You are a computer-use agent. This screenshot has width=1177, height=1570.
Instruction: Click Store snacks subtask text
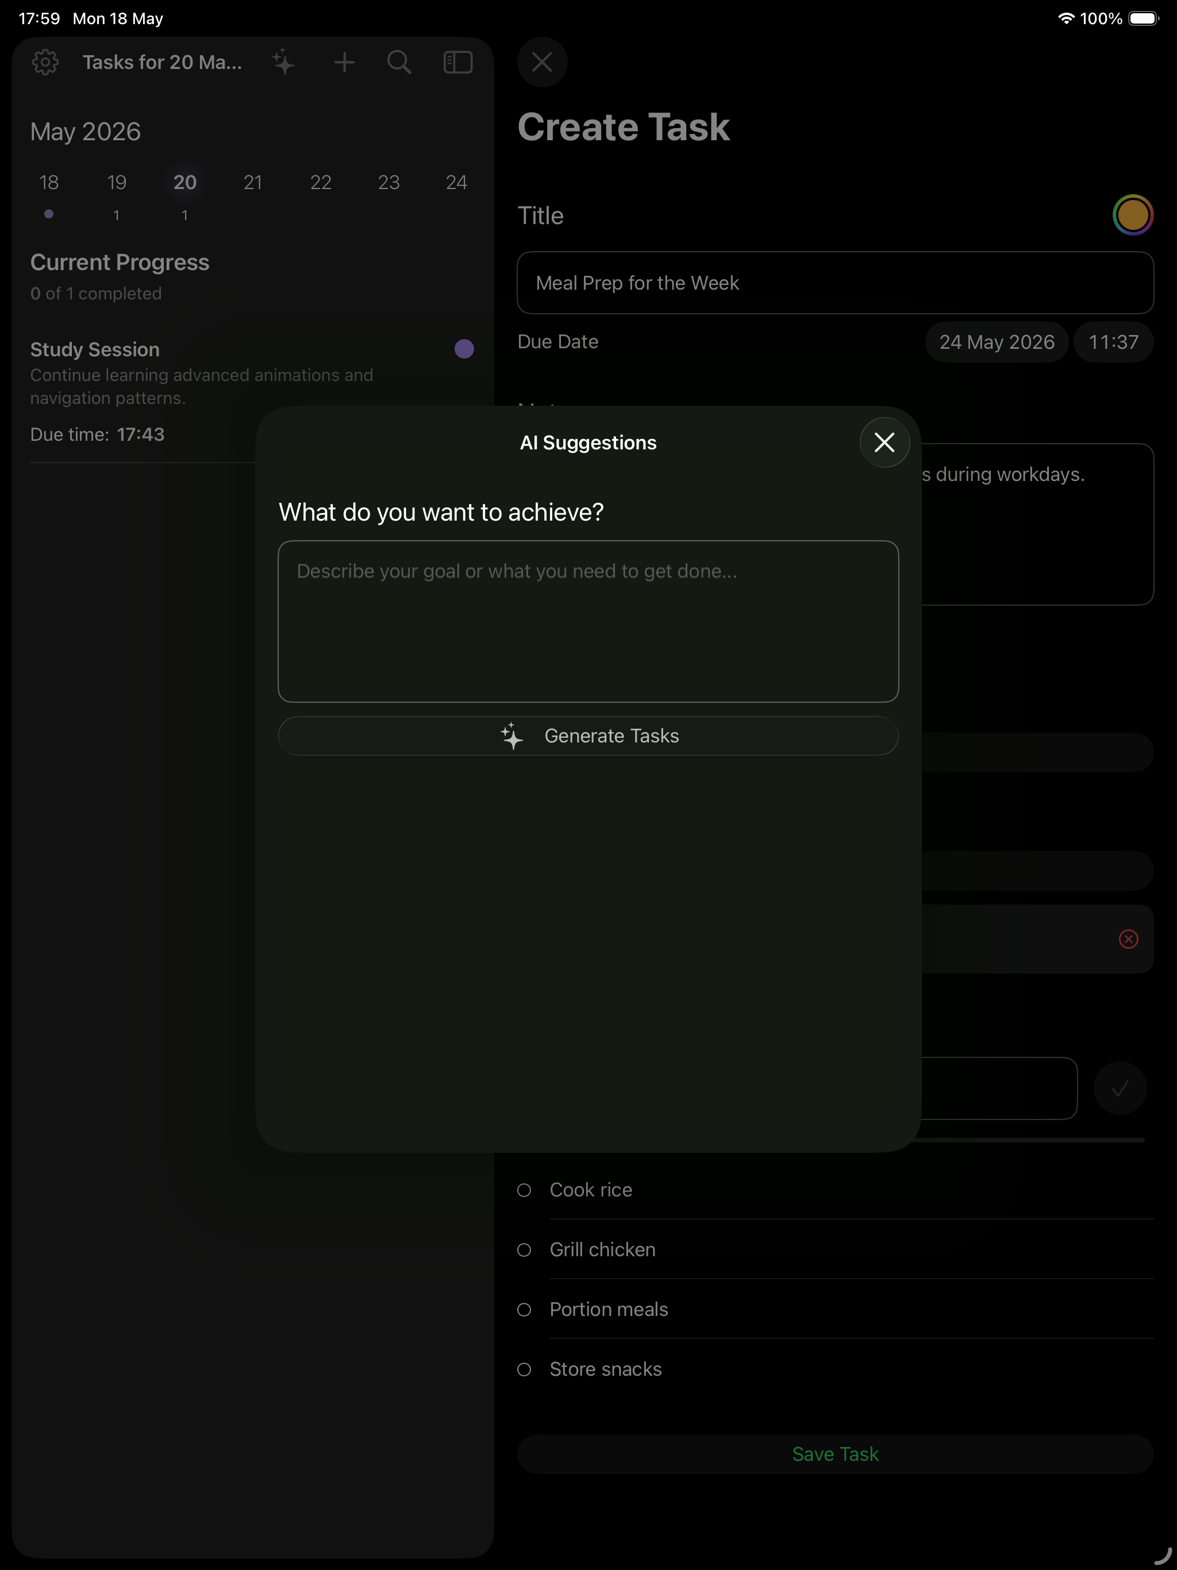(x=606, y=1369)
